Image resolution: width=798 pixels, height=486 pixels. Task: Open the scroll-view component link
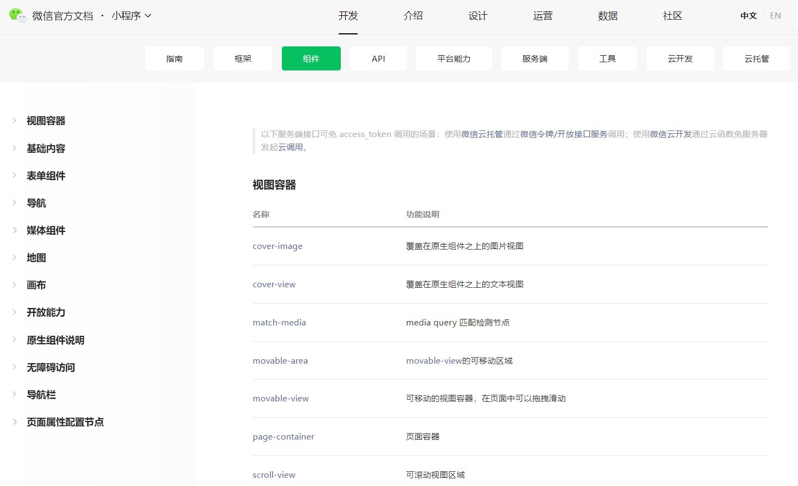274,475
